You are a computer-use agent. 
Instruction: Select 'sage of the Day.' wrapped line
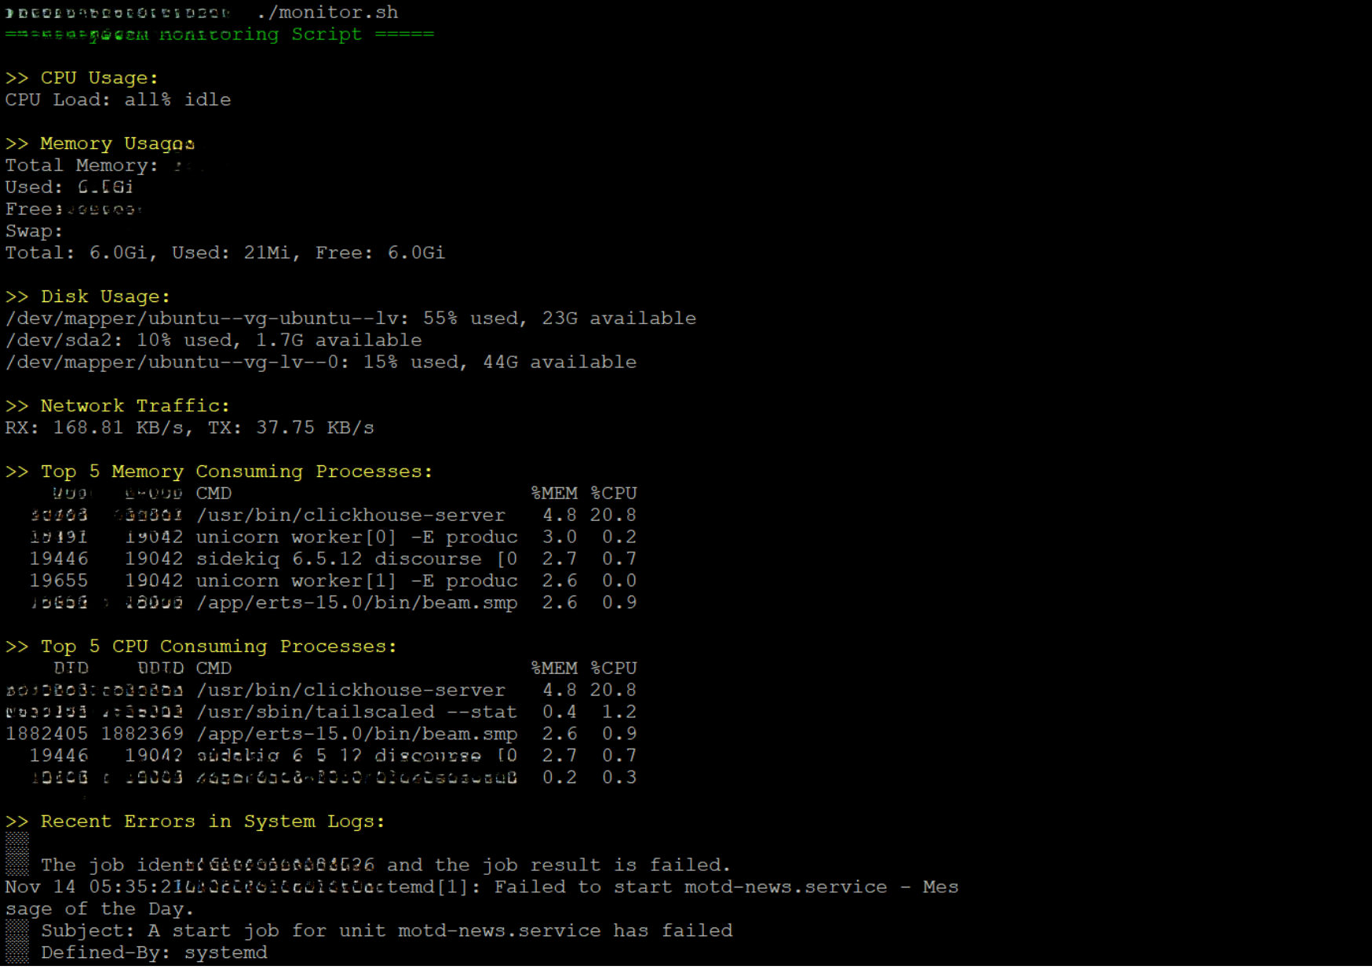point(100,909)
